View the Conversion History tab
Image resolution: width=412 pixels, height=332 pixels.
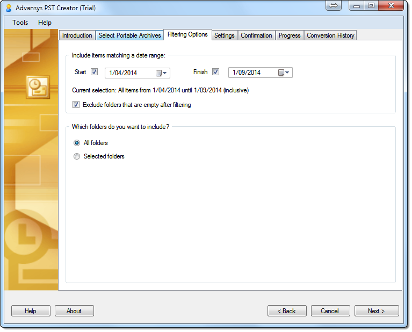point(330,35)
